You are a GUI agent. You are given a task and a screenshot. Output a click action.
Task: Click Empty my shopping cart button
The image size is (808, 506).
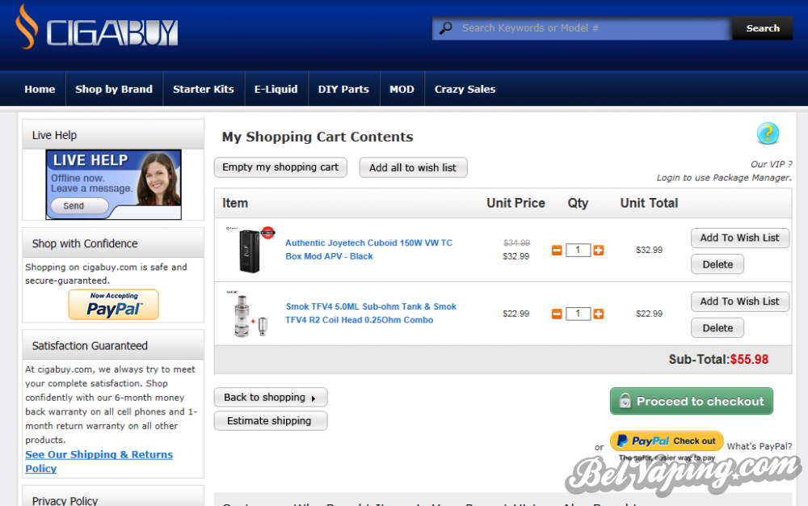(x=280, y=167)
